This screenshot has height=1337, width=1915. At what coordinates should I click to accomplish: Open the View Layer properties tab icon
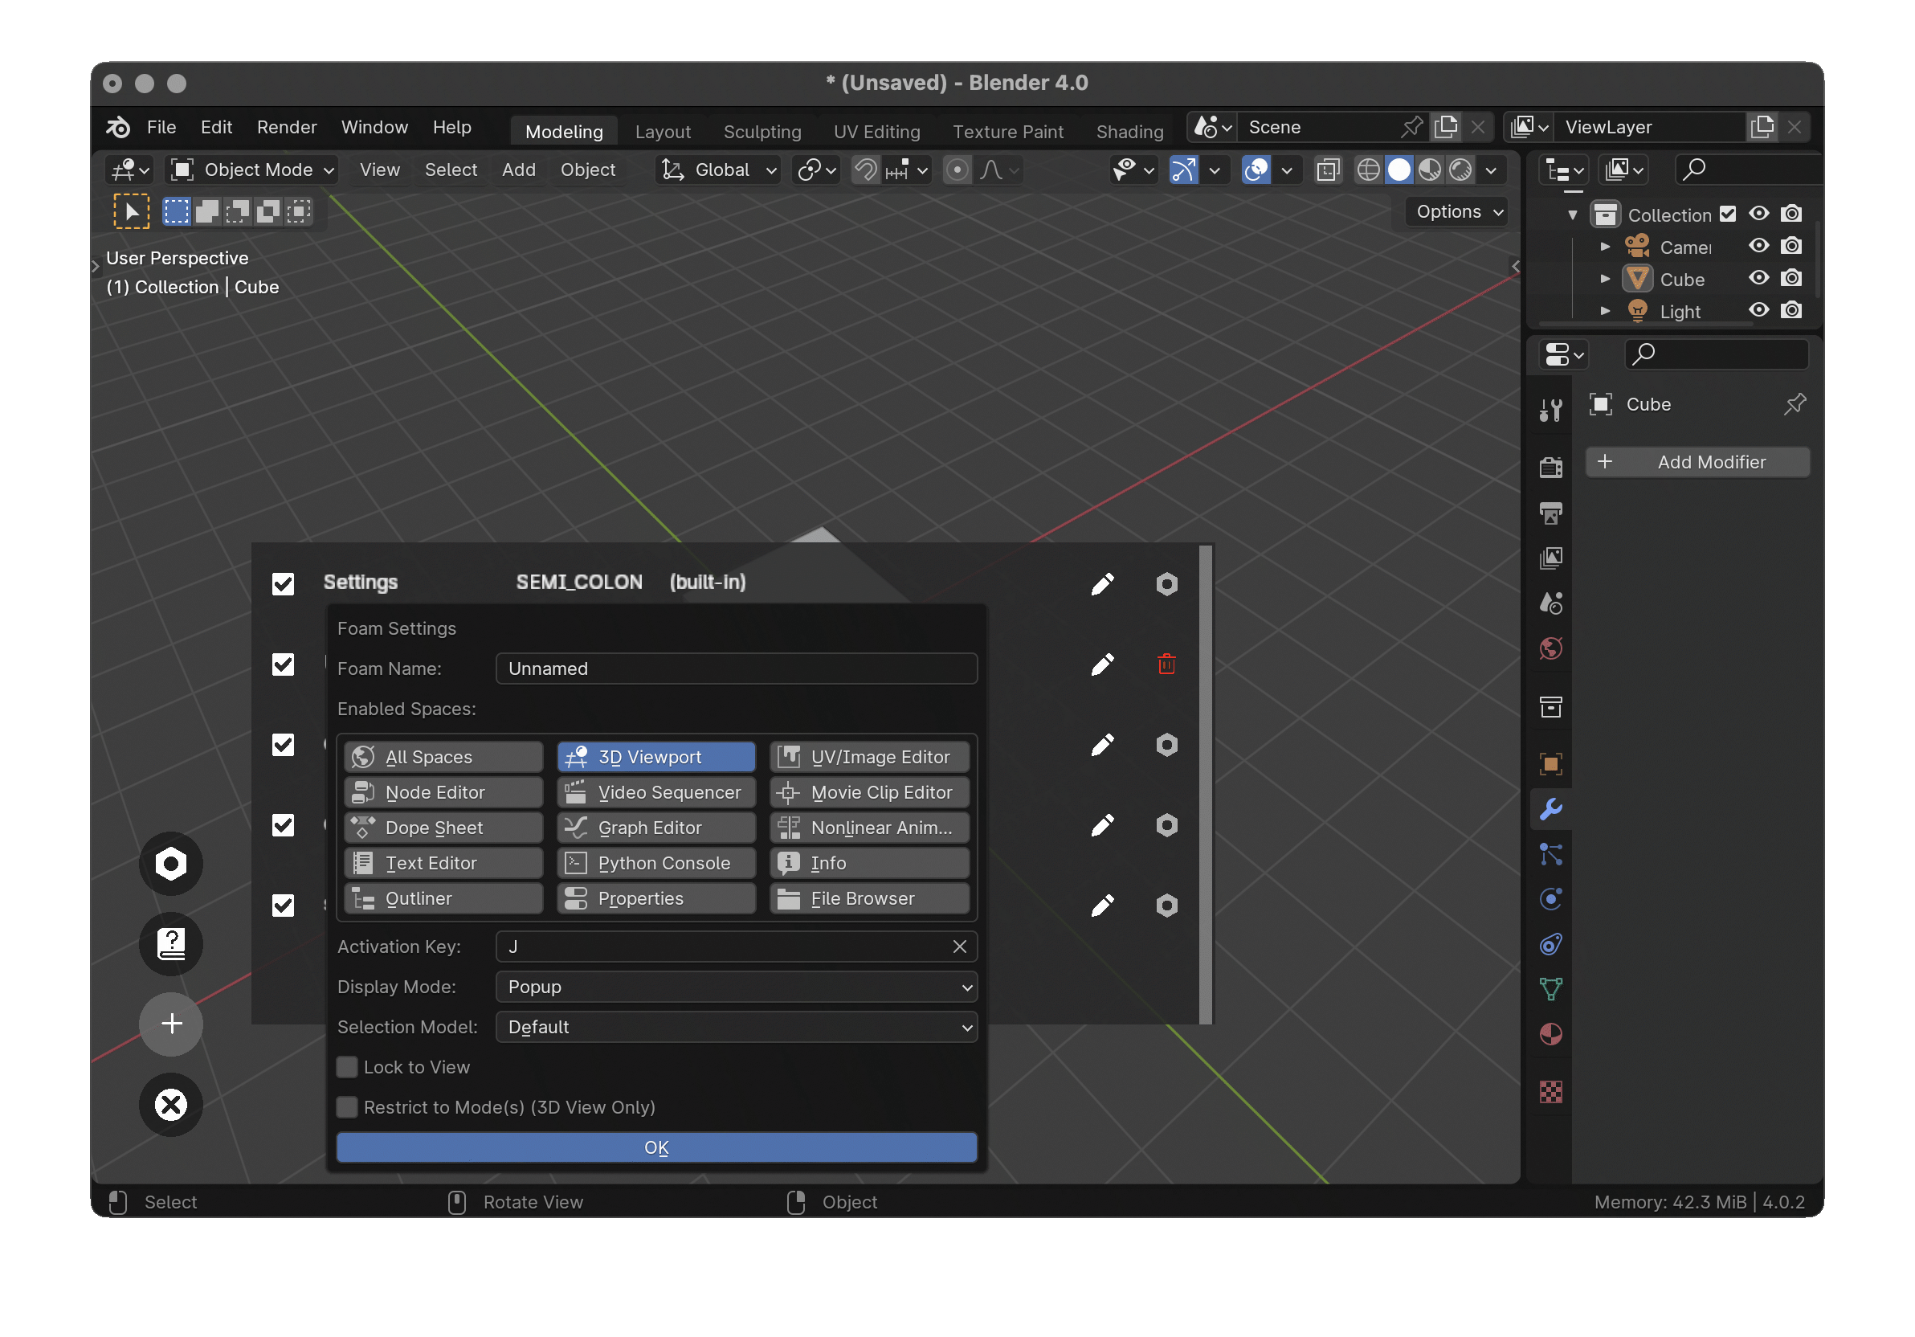click(1550, 558)
